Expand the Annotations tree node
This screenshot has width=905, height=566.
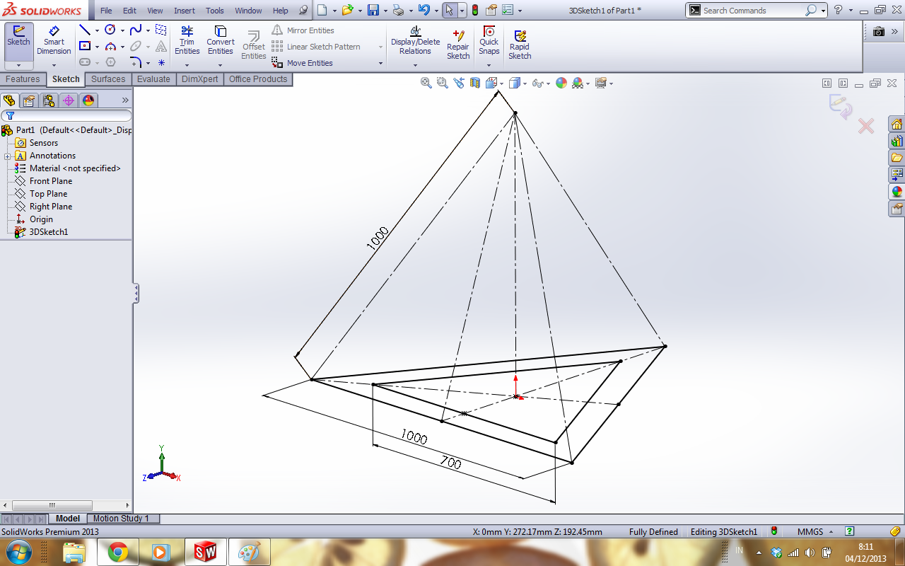tap(7, 156)
